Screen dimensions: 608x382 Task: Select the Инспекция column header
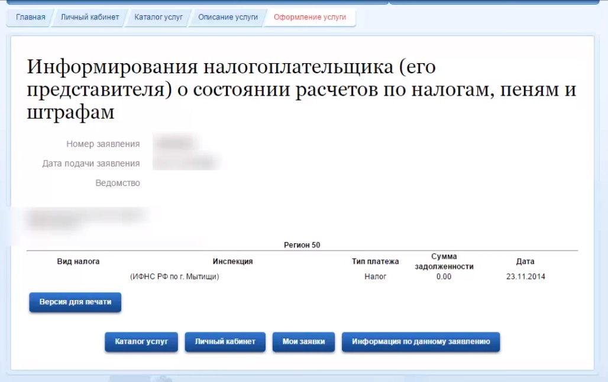(232, 262)
